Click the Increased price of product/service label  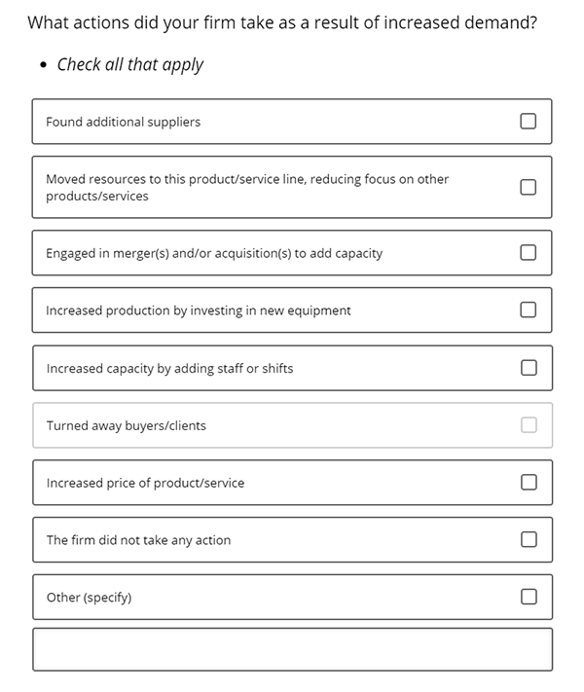coord(145,483)
